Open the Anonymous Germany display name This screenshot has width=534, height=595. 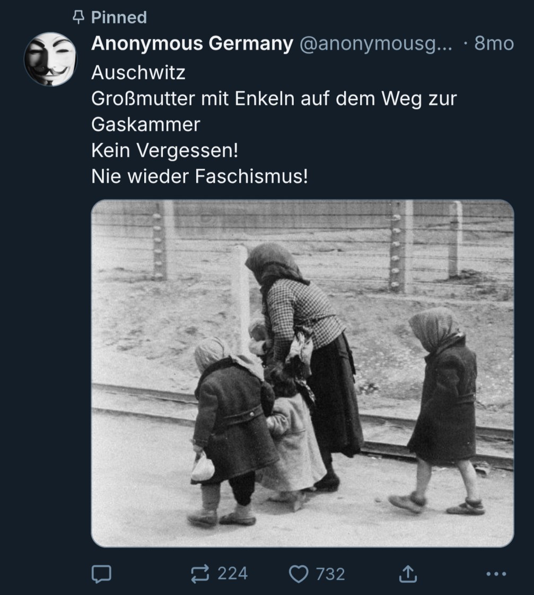[192, 43]
